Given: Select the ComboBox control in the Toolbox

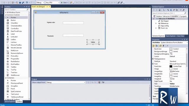Looking at the screenshot, I should (x=15, y=29).
